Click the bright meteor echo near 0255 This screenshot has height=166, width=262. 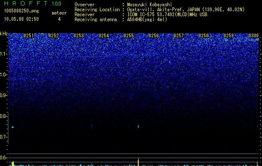(138, 126)
